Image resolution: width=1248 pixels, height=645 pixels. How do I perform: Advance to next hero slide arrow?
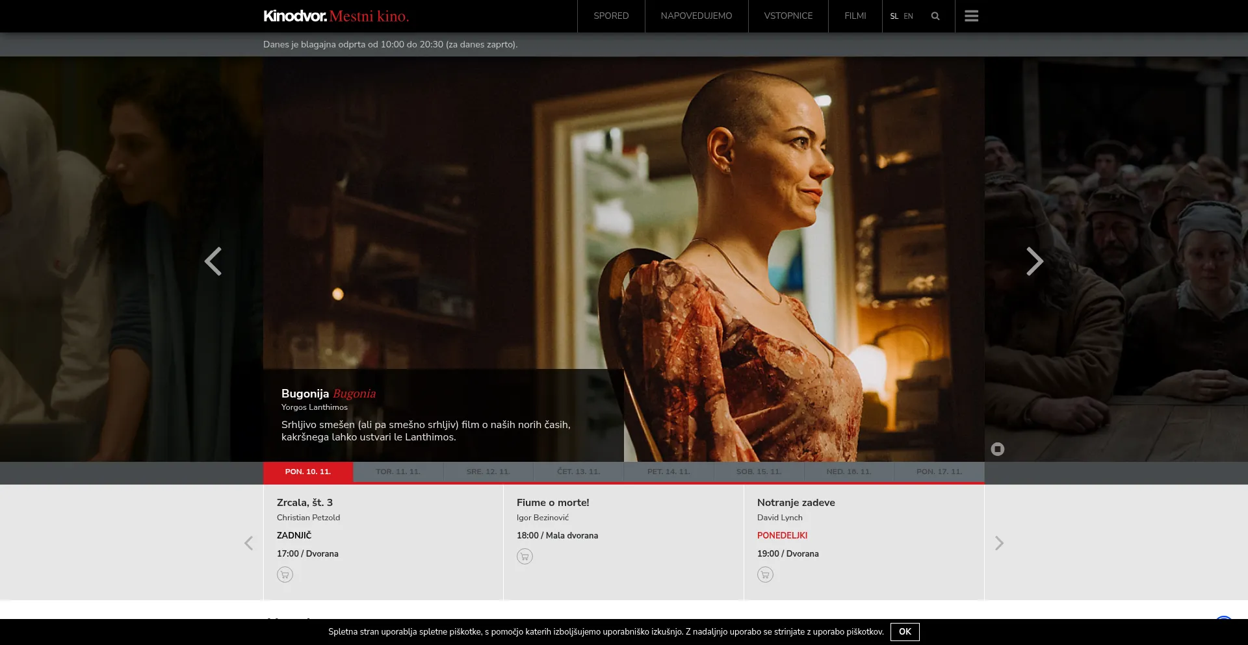point(1034,261)
